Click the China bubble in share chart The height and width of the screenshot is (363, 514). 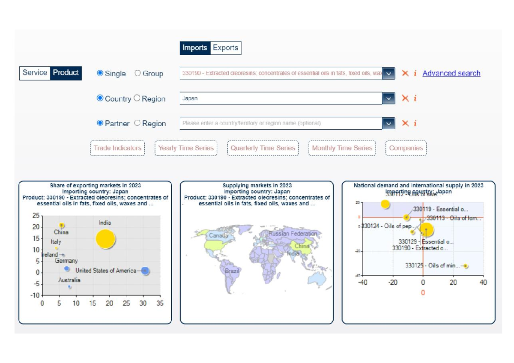(x=62, y=225)
